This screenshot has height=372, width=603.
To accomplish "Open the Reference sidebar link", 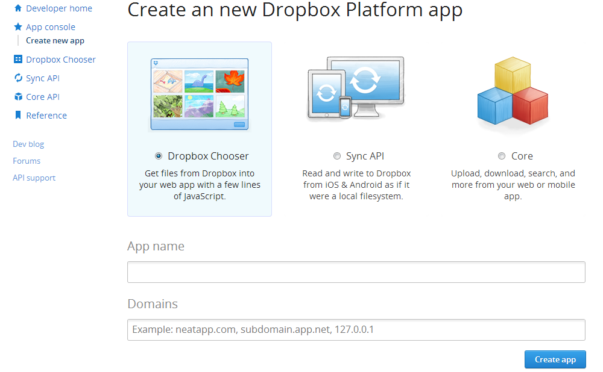I will [46, 116].
